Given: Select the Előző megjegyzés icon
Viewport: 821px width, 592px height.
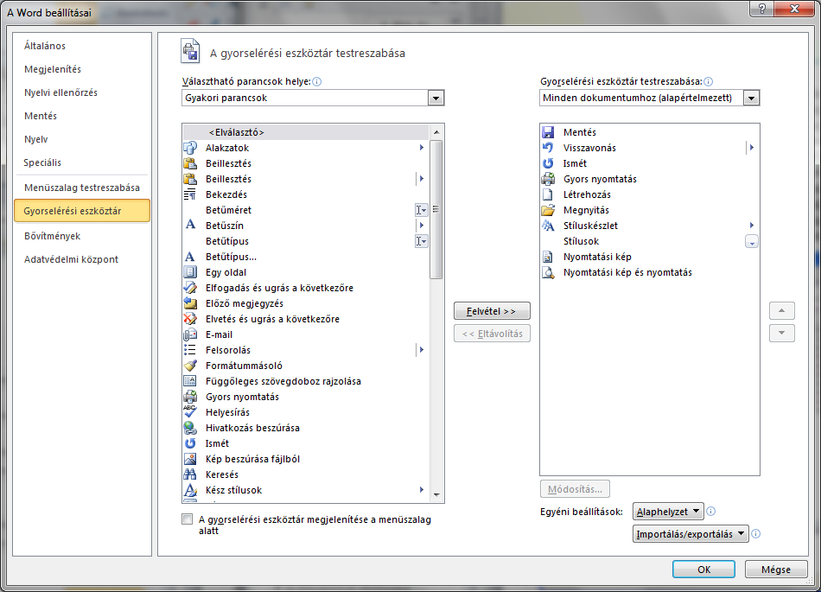Looking at the screenshot, I should [190, 303].
